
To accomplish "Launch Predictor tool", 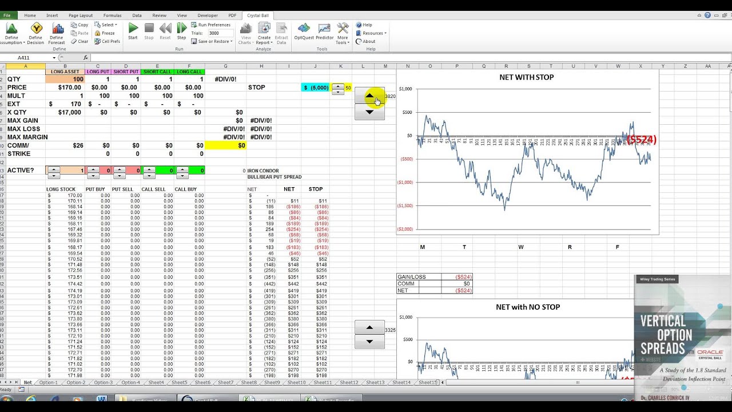I will point(324,31).
